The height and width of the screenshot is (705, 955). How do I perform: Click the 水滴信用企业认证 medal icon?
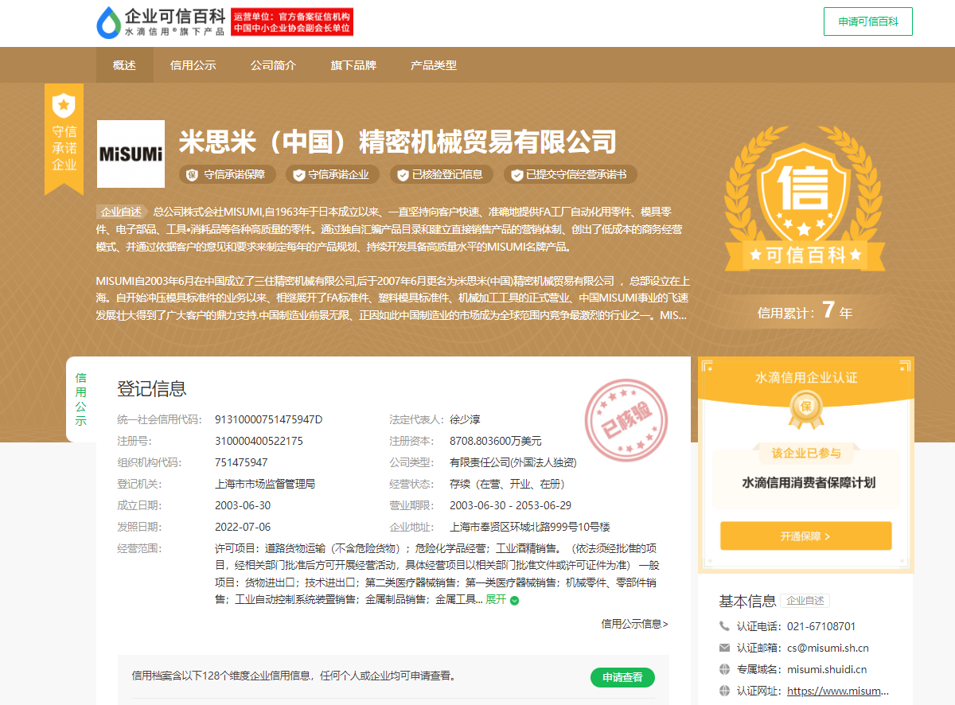[x=805, y=410]
